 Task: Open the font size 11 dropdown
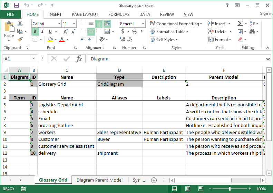pyautogui.click(x=74, y=24)
